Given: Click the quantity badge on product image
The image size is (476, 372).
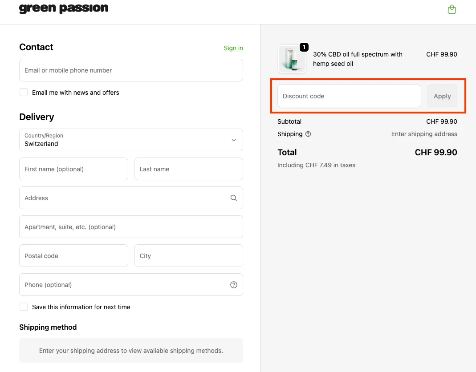Looking at the screenshot, I should pyautogui.click(x=304, y=47).
